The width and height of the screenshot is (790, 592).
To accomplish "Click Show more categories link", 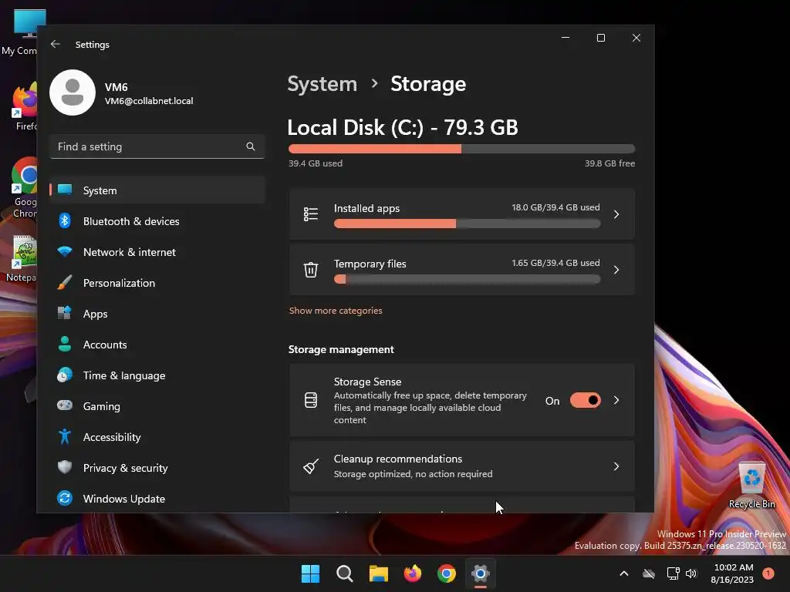I will coord(336,311).
